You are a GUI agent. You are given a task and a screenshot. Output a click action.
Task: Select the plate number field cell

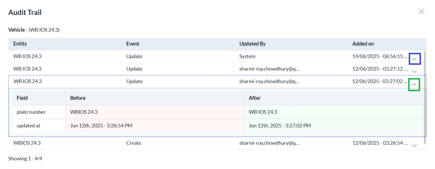coord(31,112)
